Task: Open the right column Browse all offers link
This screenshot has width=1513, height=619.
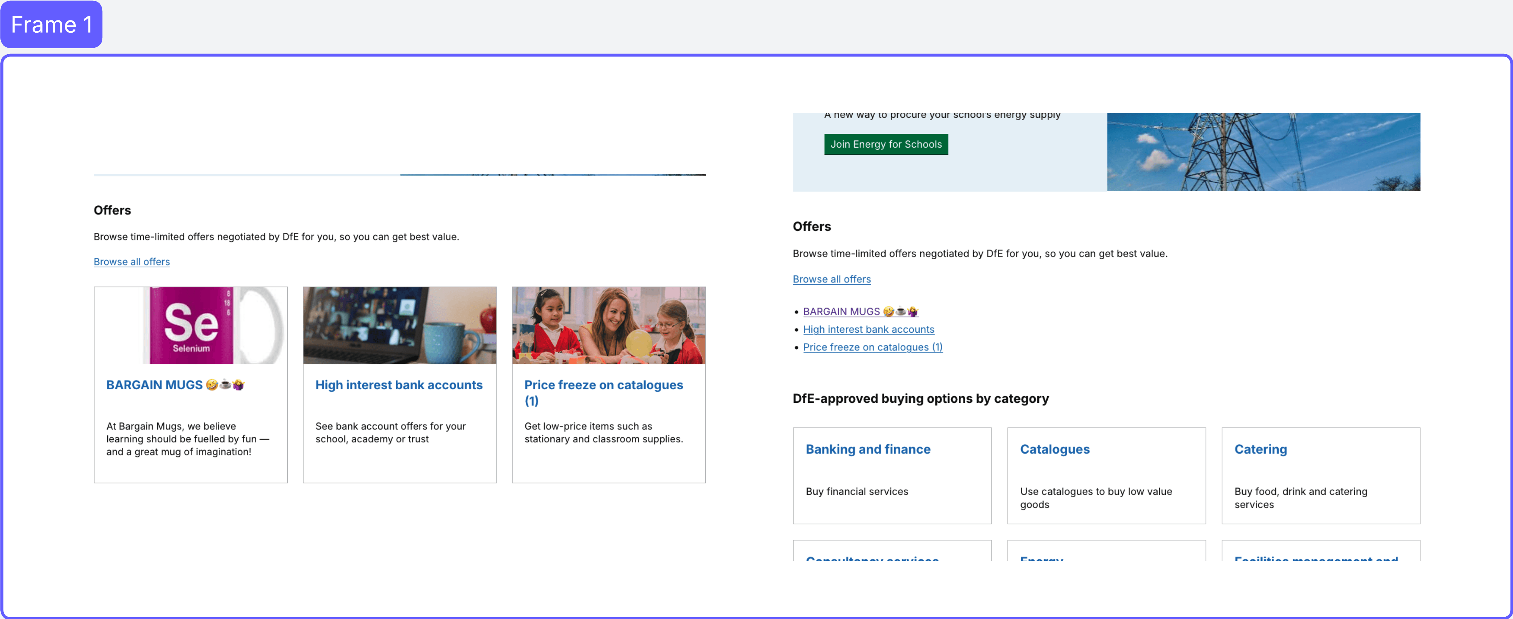Action: 831,279
